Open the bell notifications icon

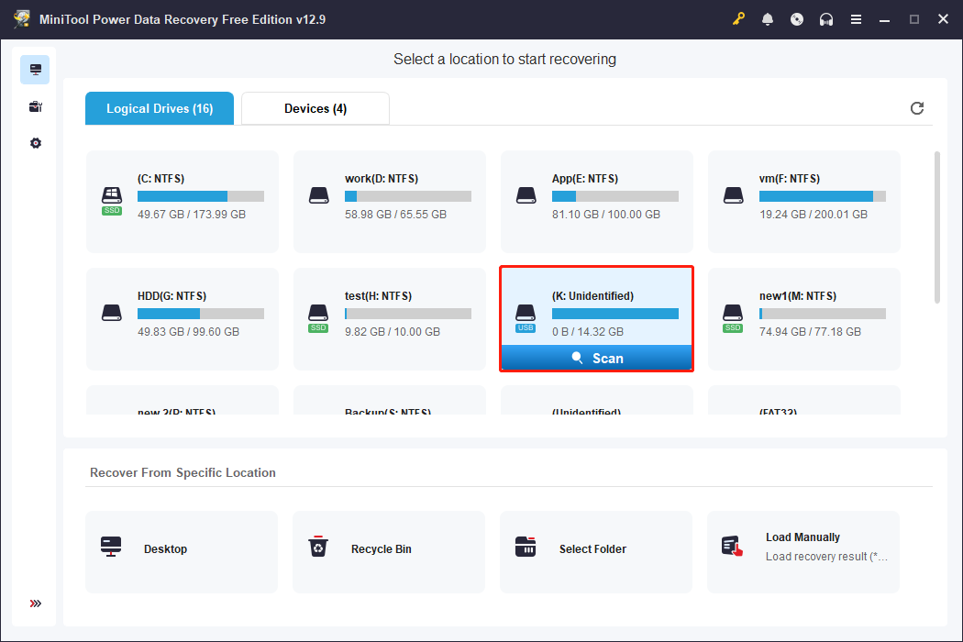[767, 19]
